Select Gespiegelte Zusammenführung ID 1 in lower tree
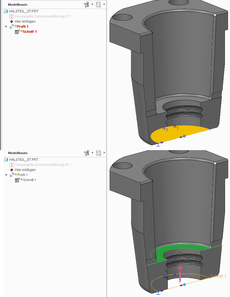The height and width of the screenshot is (297, 230). coord(43,164)
